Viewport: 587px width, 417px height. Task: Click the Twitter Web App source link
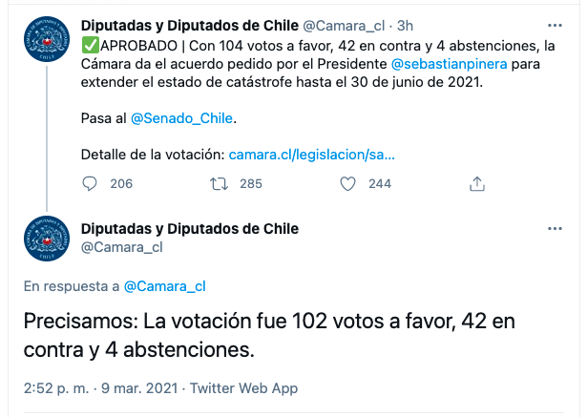pyautogui.click(x=243, y=388)
